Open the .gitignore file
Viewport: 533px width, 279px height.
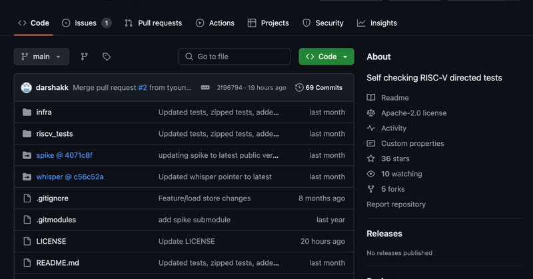[x=53, y=198]
